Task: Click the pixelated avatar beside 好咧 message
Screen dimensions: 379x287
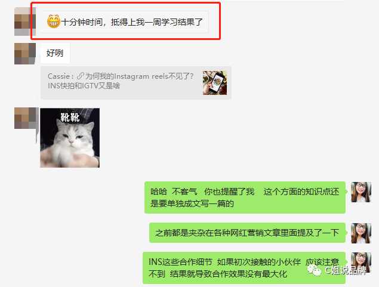Action: pos(25,54)
